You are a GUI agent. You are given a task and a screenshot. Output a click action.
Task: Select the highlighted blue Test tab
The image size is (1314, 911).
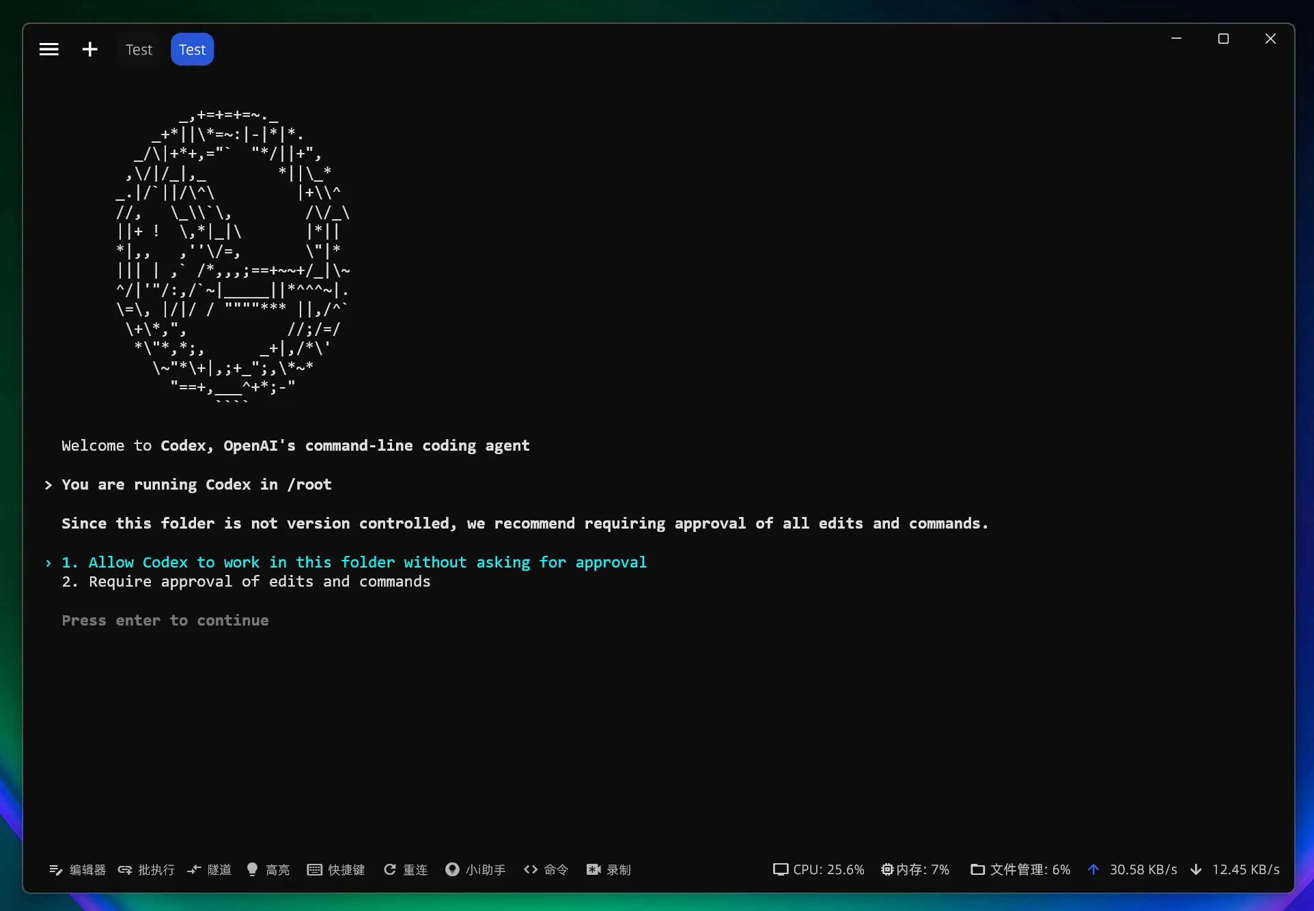(x=192, y=49)
